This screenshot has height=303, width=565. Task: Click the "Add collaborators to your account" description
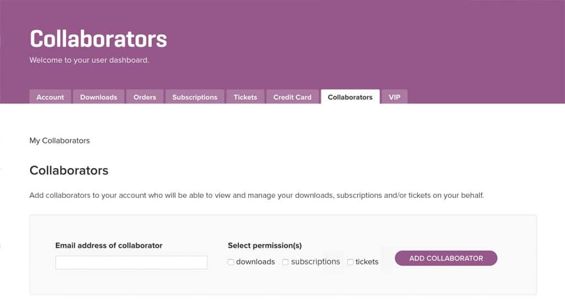(x=257, y=196)
